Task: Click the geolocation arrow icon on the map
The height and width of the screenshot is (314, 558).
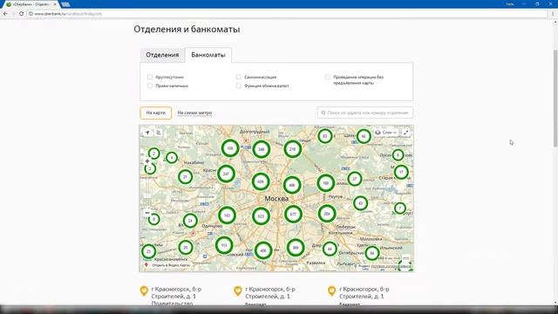Action: pos(147,133)
